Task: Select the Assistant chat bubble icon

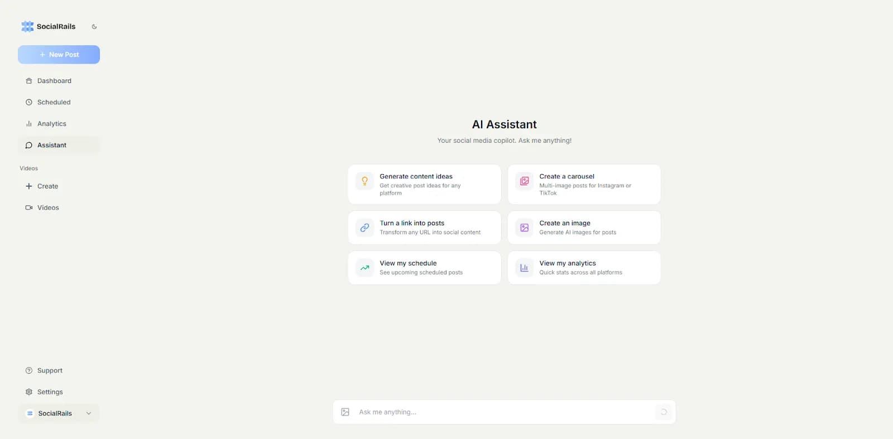Action: (28, 145)
